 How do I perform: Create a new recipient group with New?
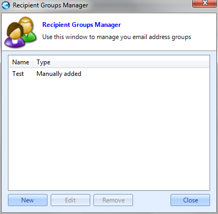[27, 200]
